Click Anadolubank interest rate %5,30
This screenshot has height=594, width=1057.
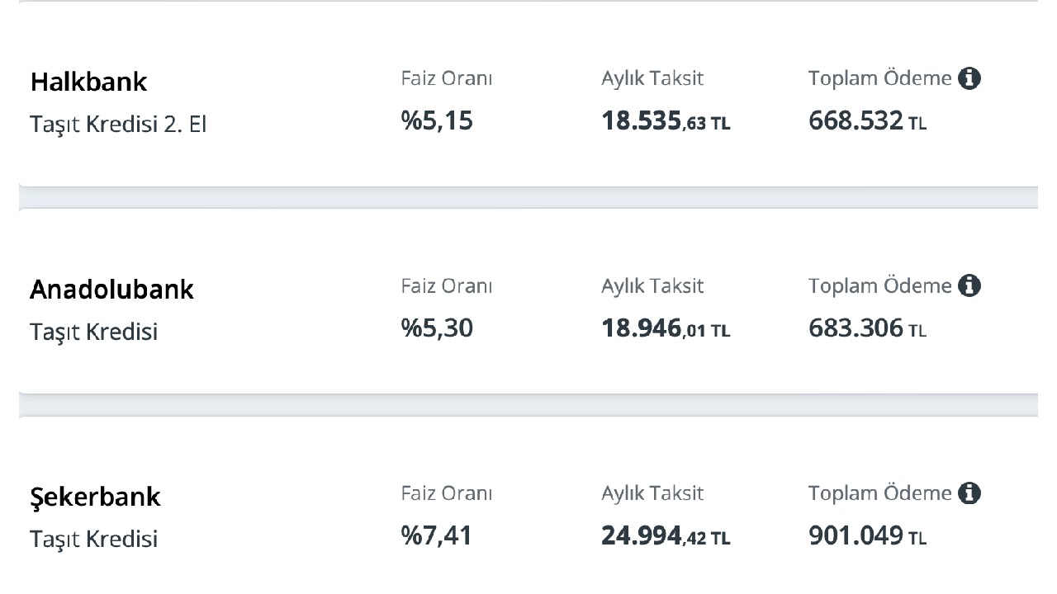[437, 328]
